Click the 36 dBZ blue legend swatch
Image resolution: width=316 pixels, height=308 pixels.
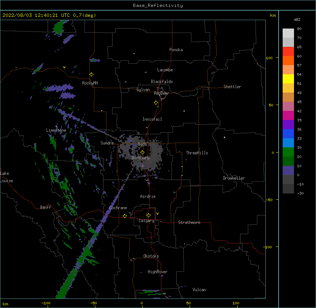tap(288, 134)
